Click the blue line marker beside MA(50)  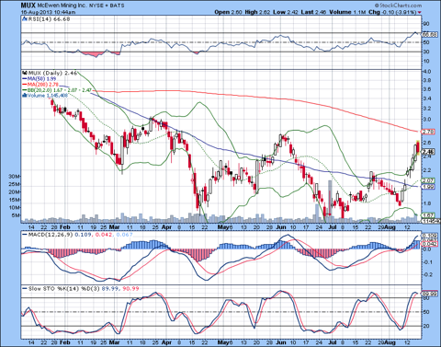tap(25, 79)
